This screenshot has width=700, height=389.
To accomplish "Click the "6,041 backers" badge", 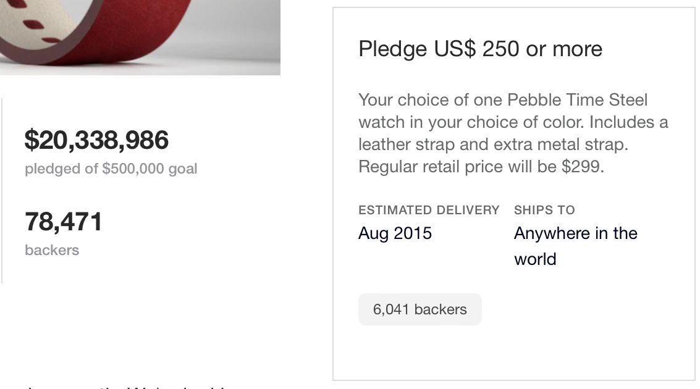I will tap(420, 309).
